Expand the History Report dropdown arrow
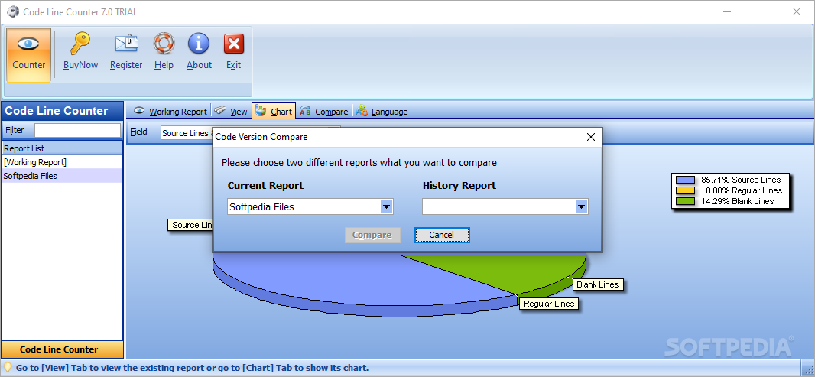815x377 pixels. pyautogui.click(x=581, y=207)
